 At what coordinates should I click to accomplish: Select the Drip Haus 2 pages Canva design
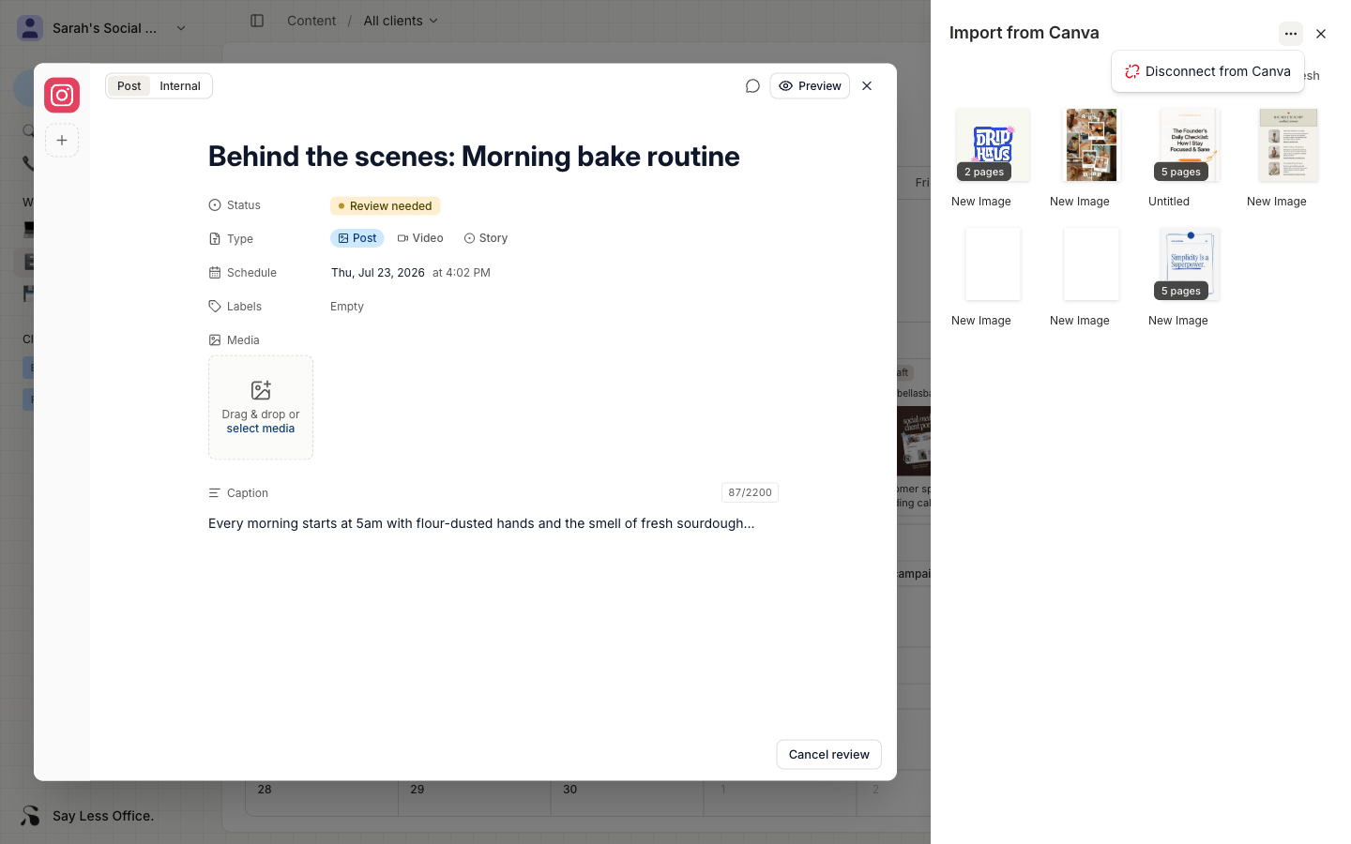(993, 145)
